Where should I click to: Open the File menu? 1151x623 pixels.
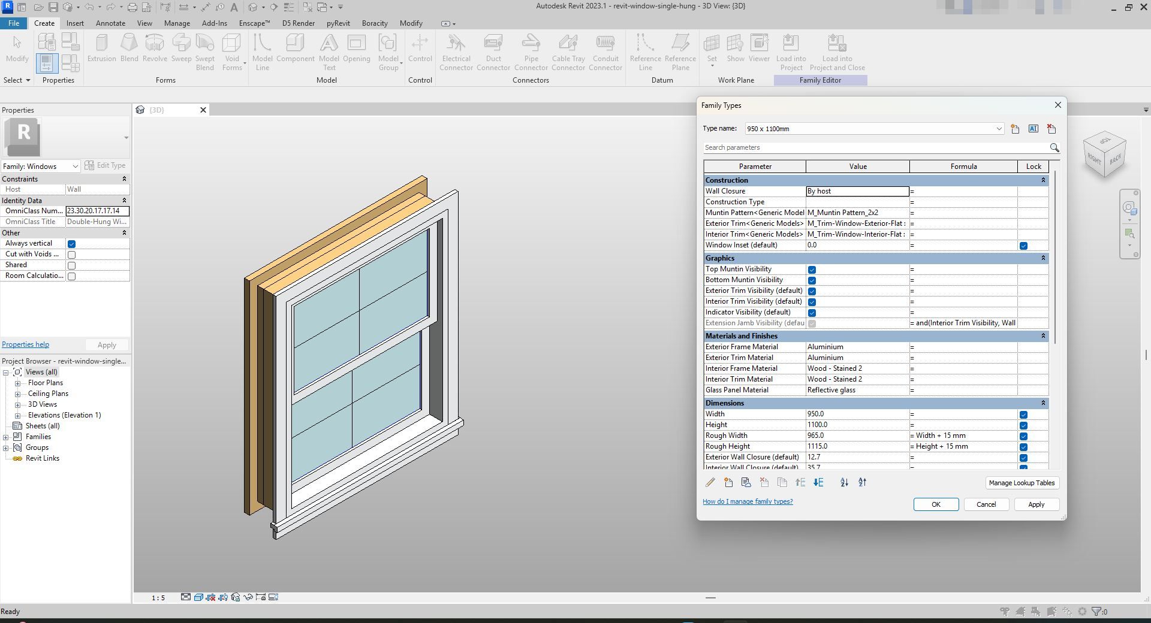click(14, 23)
